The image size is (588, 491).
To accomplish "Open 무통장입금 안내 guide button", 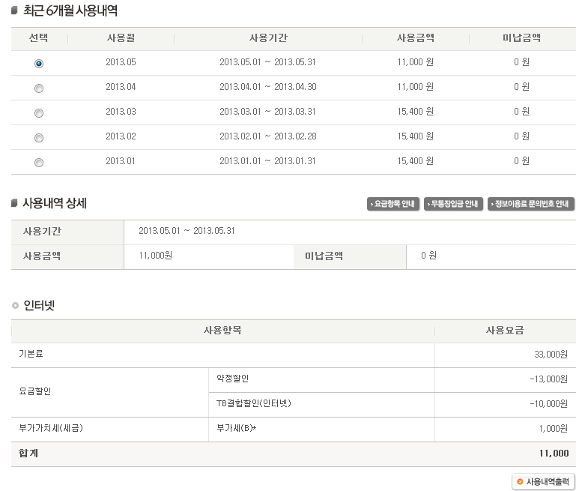I will tap(453, 204).
